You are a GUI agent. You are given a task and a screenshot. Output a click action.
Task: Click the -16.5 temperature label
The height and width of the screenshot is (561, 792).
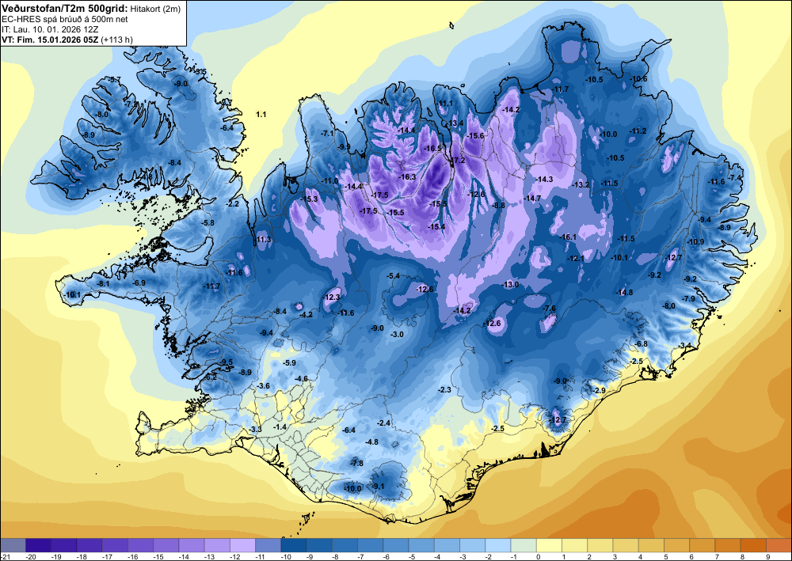(433, 148)
